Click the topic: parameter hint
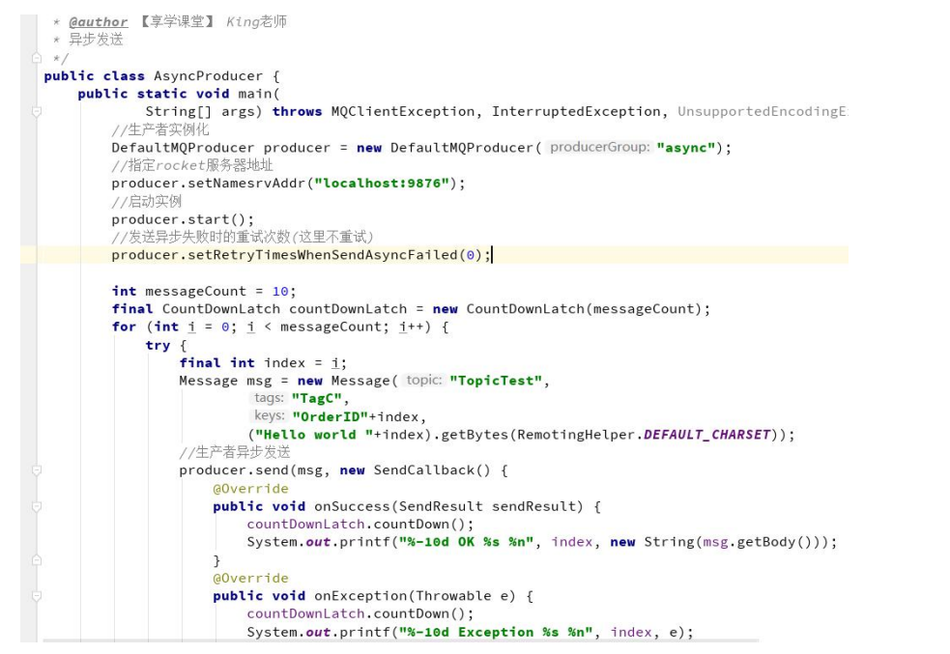The height and width of the screenshot is (654, 950). click(423, 381)
